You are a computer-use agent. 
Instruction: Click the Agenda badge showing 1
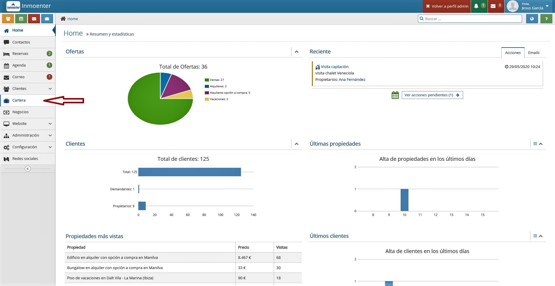(x=49, y=65)
